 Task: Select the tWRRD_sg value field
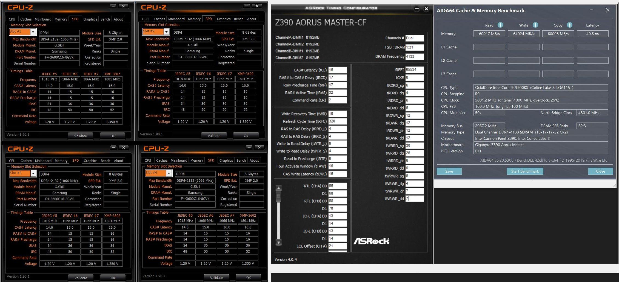(415, 146)
